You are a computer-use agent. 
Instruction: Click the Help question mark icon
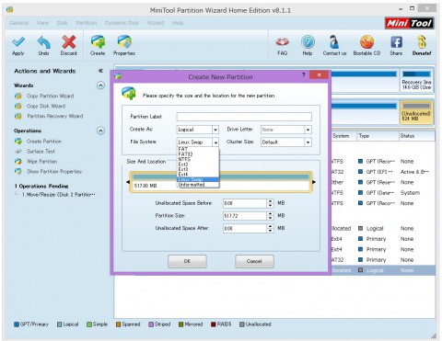308,42
